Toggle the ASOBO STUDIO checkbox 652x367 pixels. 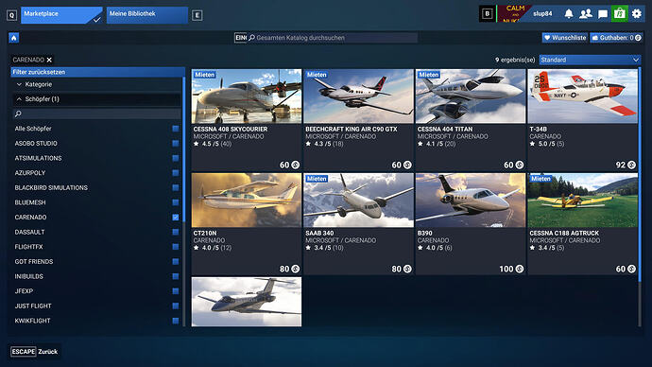click(x=176, y=143)
